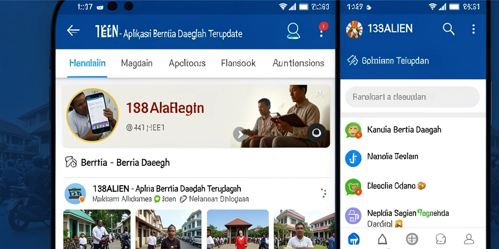499x249 pixels.
Task: Open the post options three-dot icon
Action: 324,193
